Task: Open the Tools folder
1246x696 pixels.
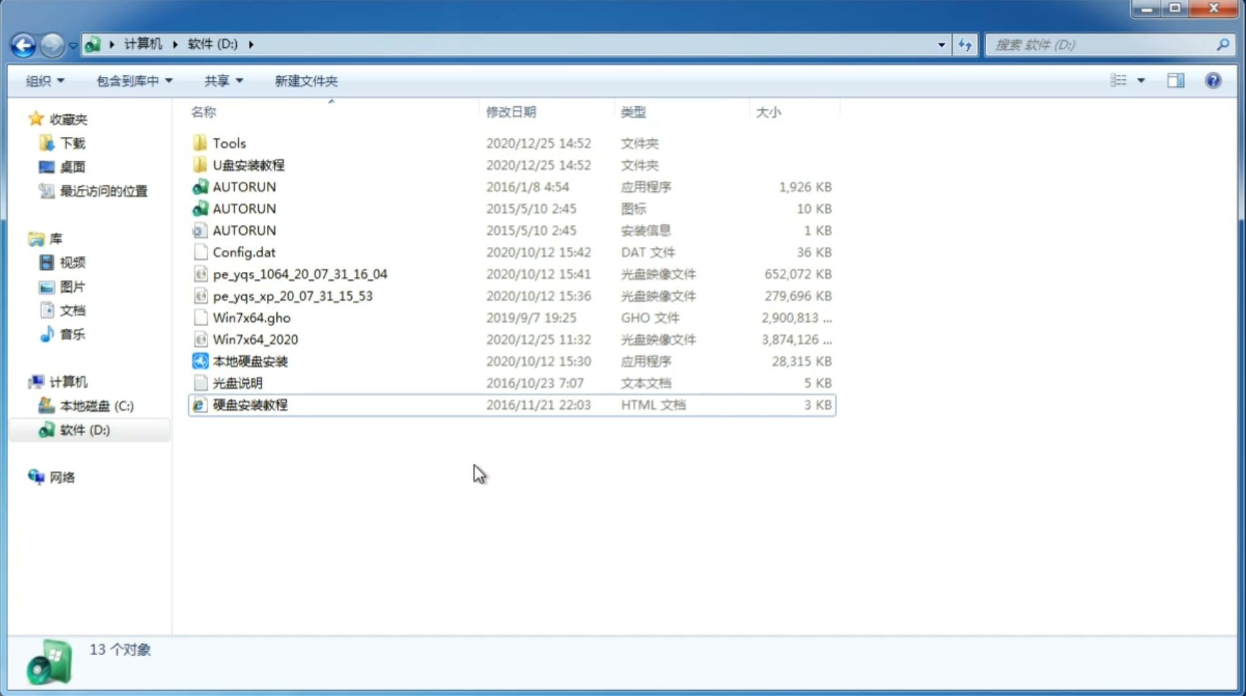Action: pyautogui.click(x=228, y=143)
